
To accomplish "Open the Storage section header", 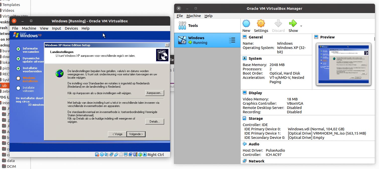I will point(256,119).
